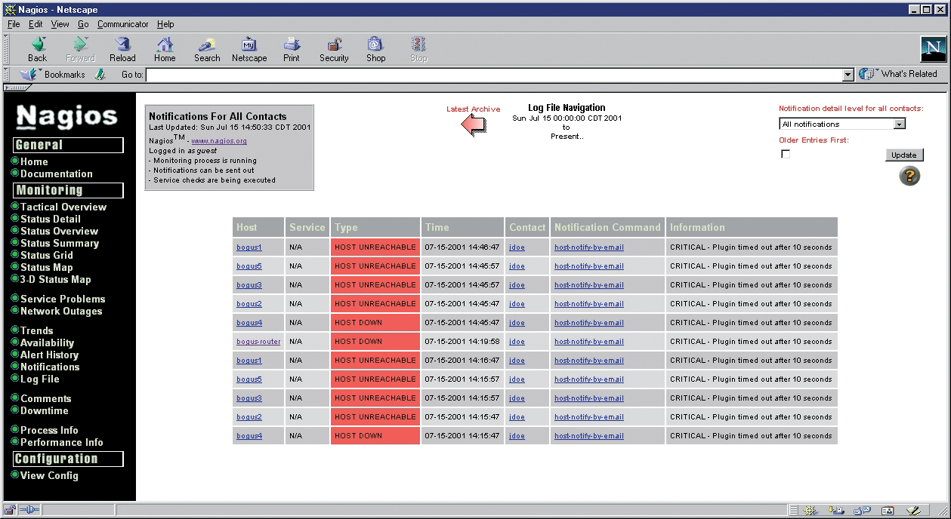This screenshot has width=951, height=519.
Task: Open the yellow question mark help icon
Action: pos(909,176)
